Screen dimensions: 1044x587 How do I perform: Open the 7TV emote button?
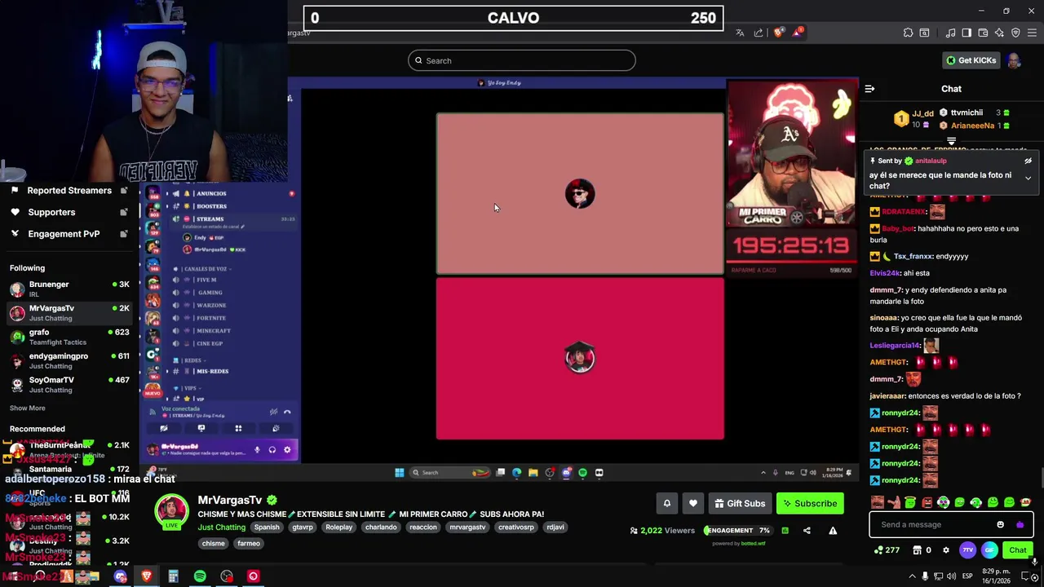coord(968,550)
